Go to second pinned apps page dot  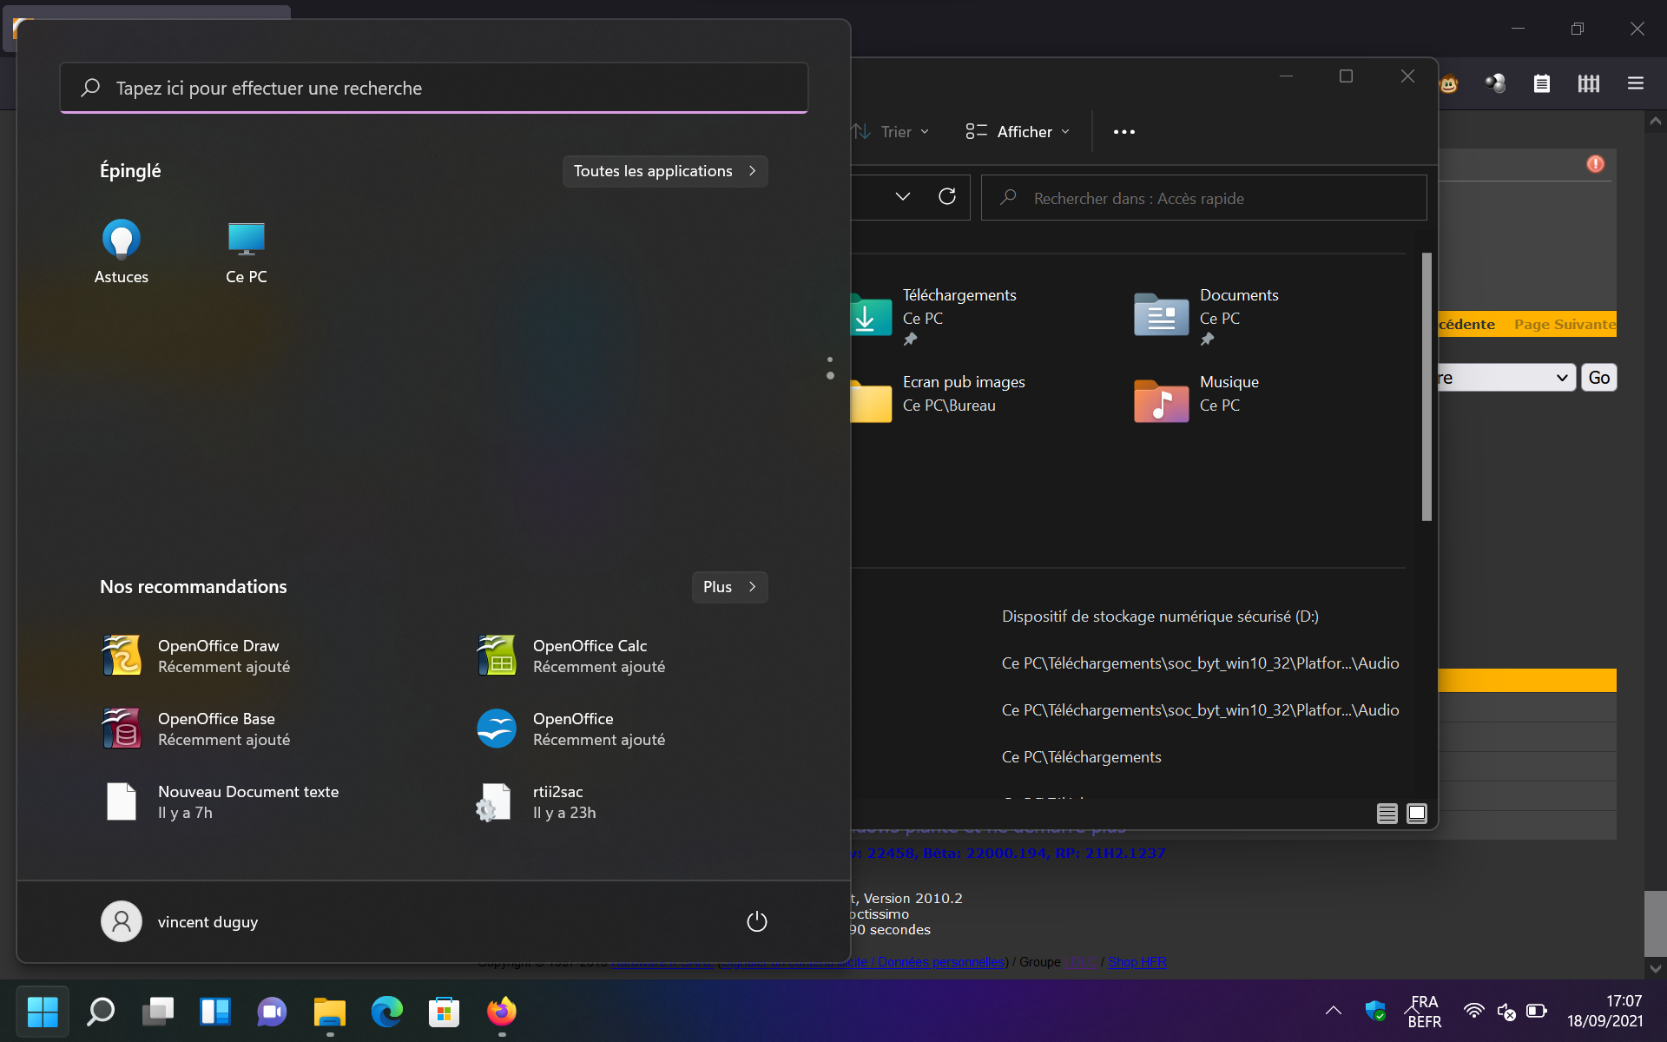pos(830,375)
